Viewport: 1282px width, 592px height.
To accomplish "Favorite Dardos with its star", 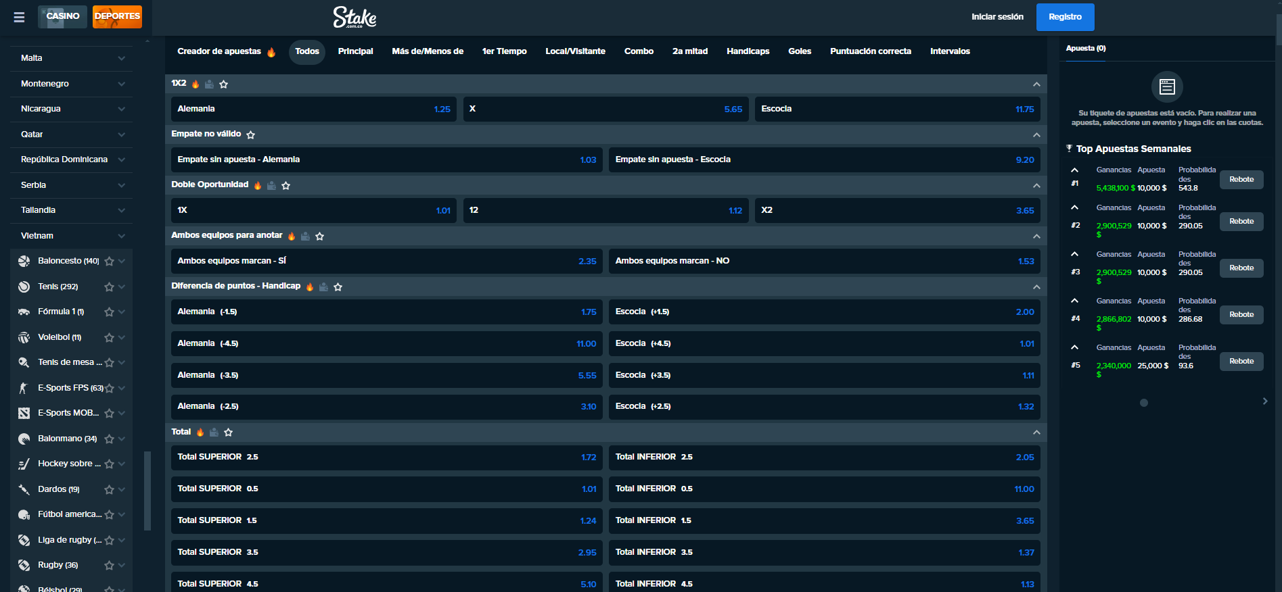I will 109,489.
